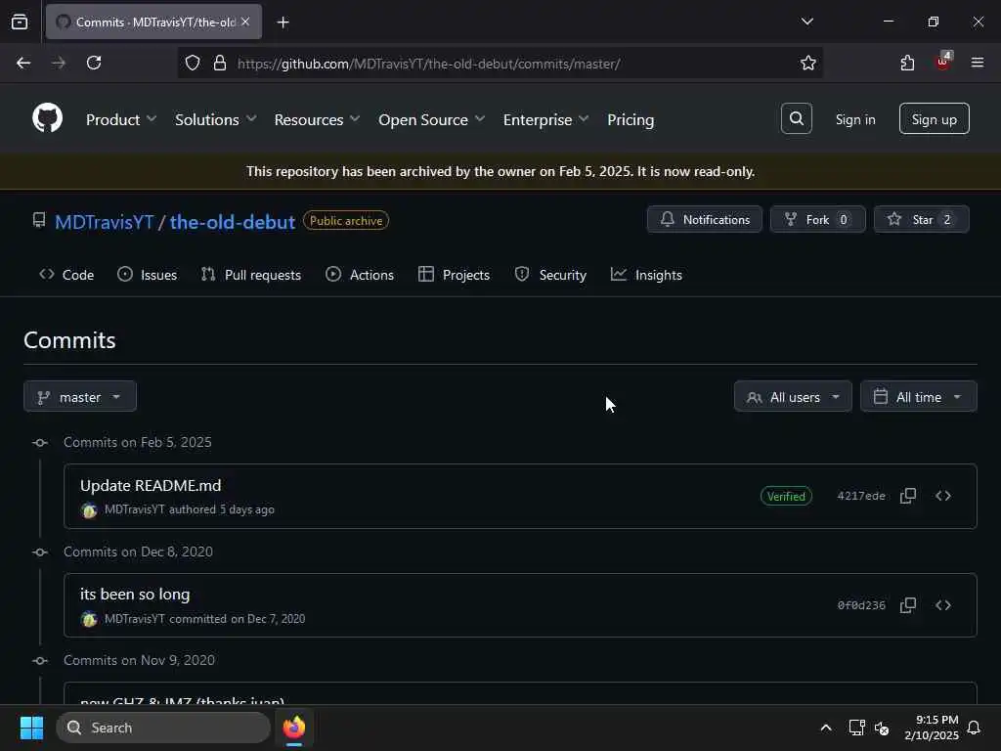Image resolution: width=1001 pixels, height=751 pixels.
Task: Open Windows Start menu
Action: pos(31,728)
